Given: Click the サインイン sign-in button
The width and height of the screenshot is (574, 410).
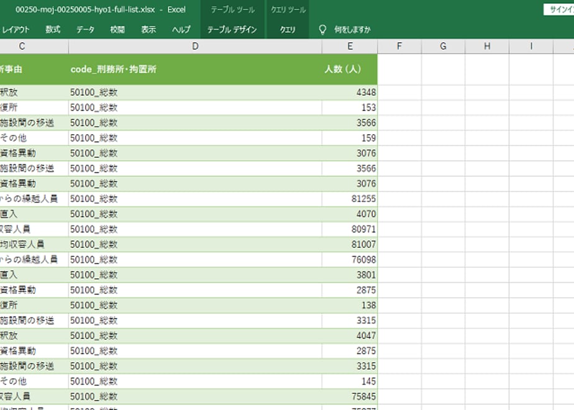Looking at the screenshot, I should [x=559, y=9].
